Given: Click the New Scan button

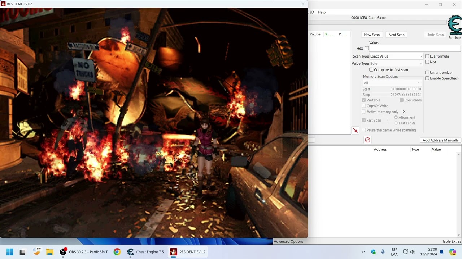Looking at the screenshot, I should 372,35.
